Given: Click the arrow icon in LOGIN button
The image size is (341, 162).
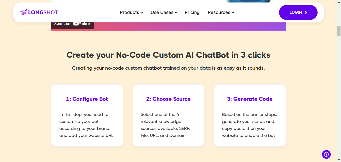Looking at the screenshot, I should [x=306, y=12].
